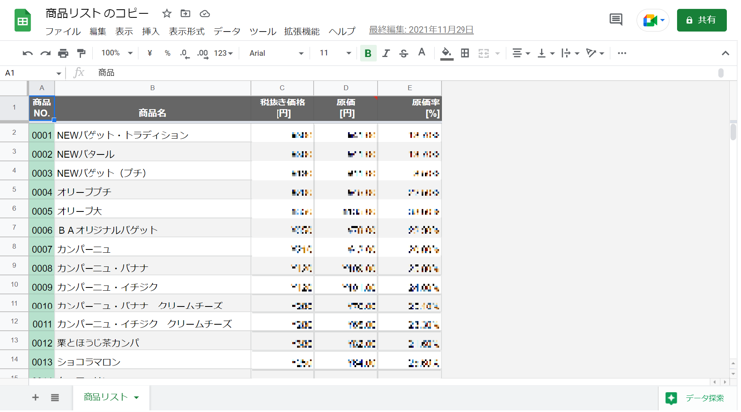
Task: Add a new sheet
Action: pyautogui.click(x=36, y=397)
